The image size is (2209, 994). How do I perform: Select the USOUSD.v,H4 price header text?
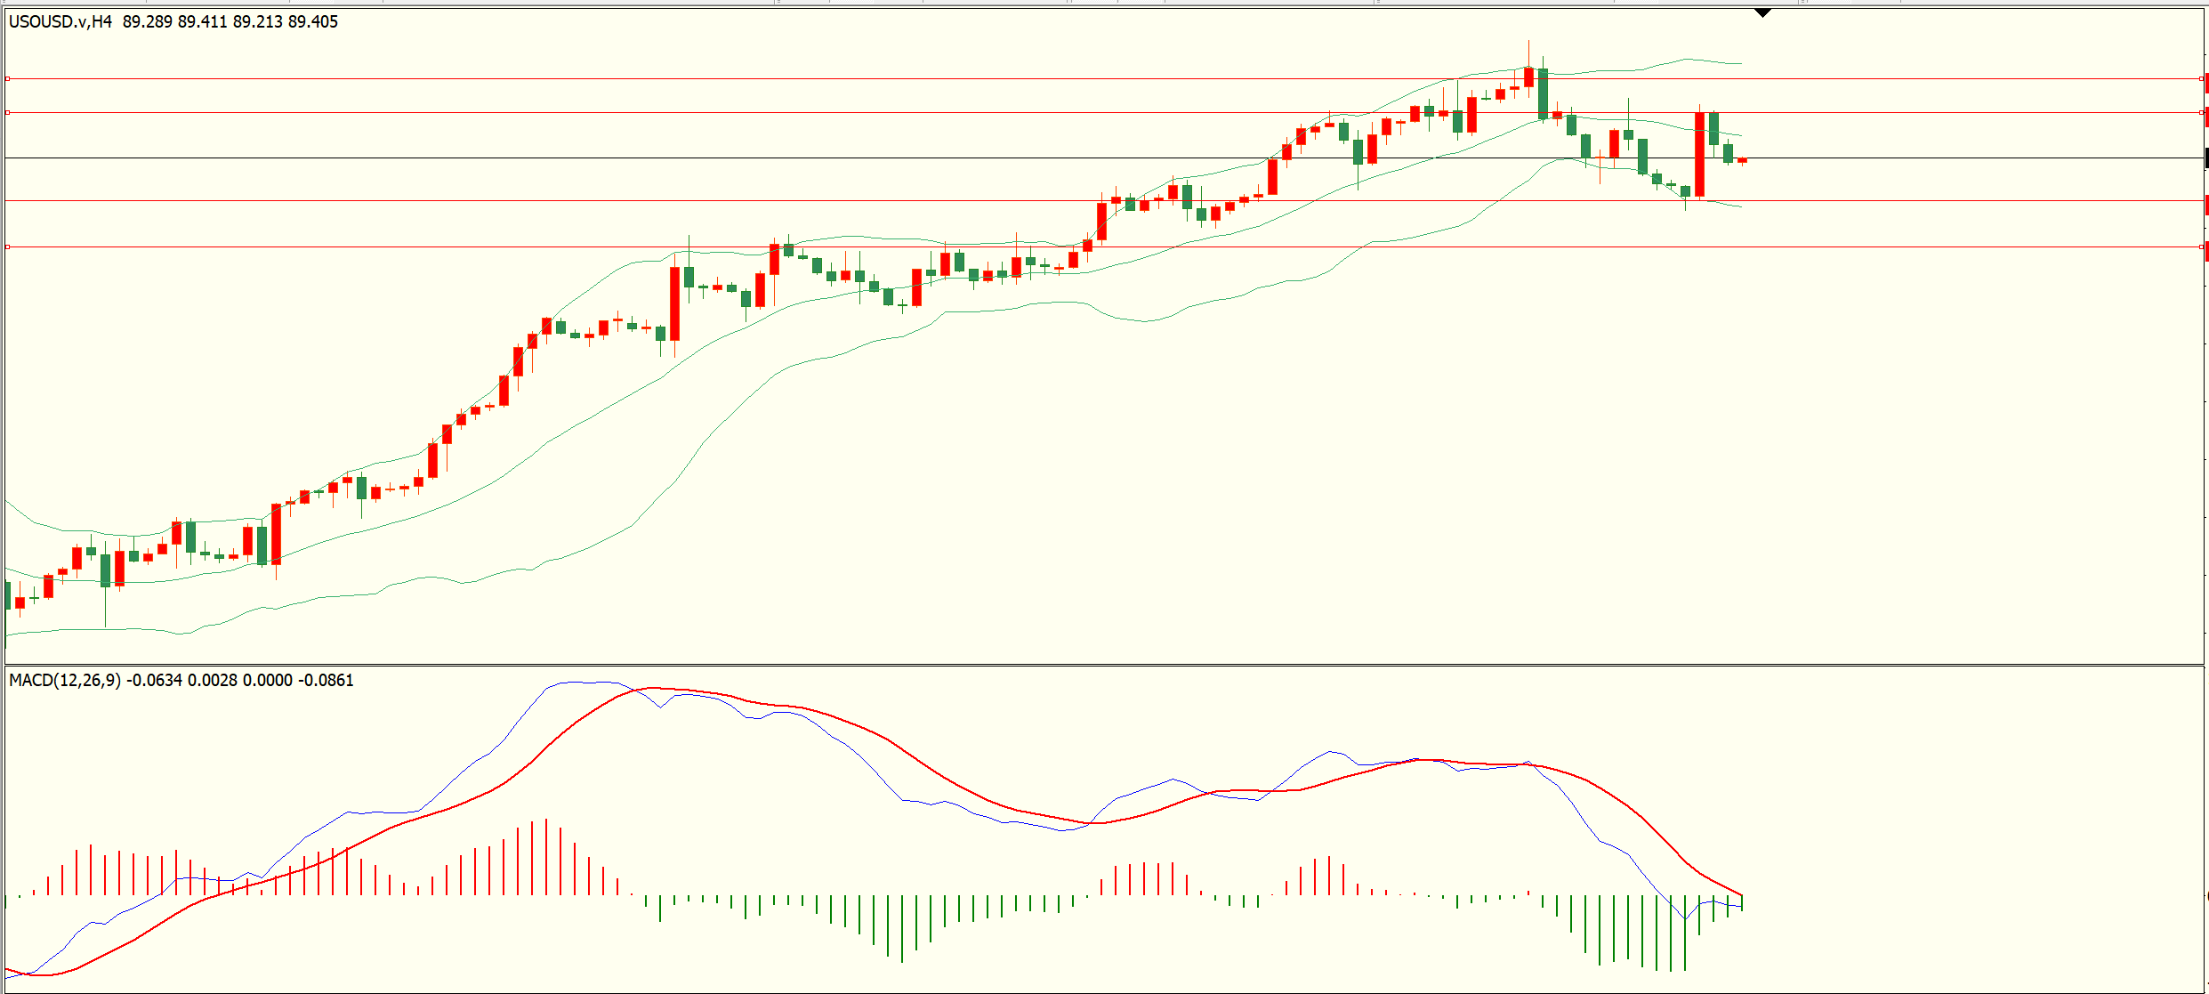coord(173,21)
